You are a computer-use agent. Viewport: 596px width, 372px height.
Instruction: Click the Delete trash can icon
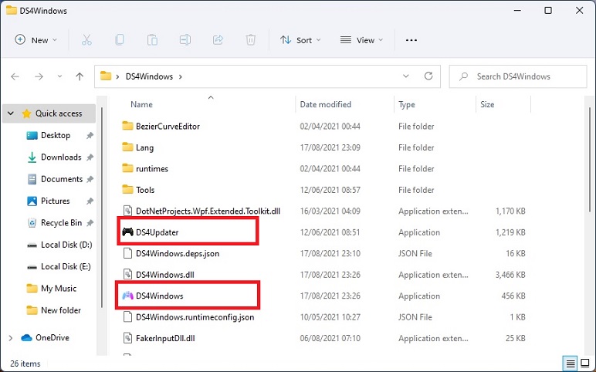[x=250, y=40]
